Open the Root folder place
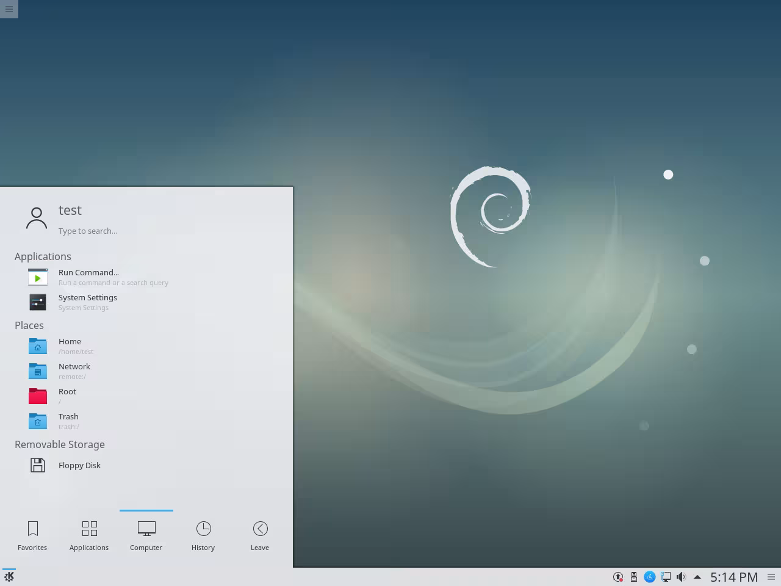 [x=67, y=396]
